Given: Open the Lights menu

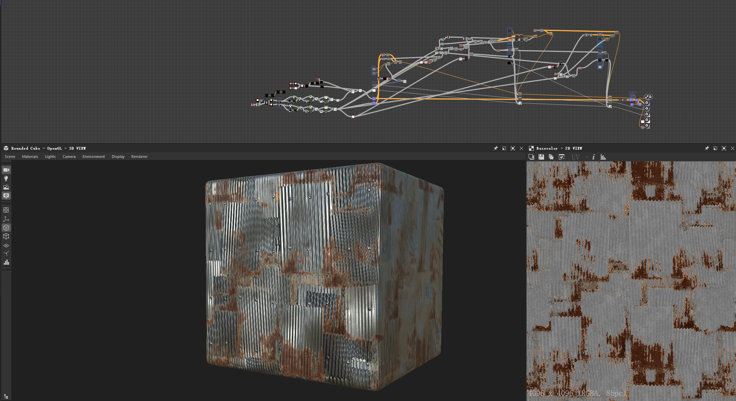Looking at the screenshot, I should coord(50,157).
